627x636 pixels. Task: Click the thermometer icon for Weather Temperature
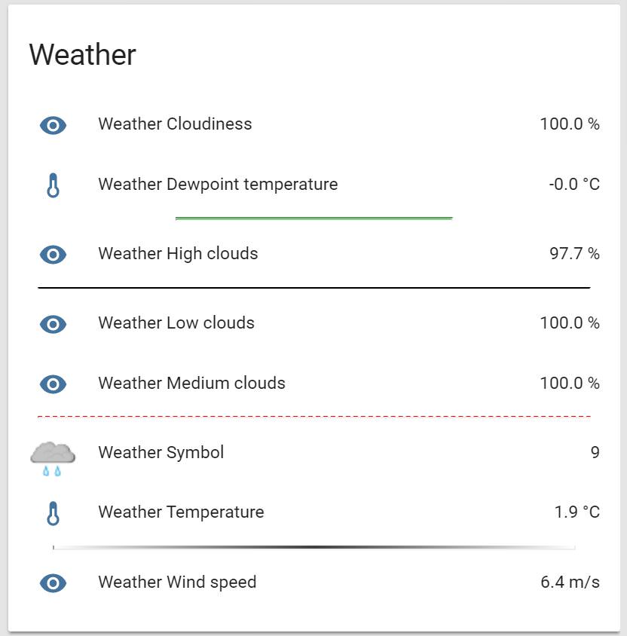pos(53,514)
